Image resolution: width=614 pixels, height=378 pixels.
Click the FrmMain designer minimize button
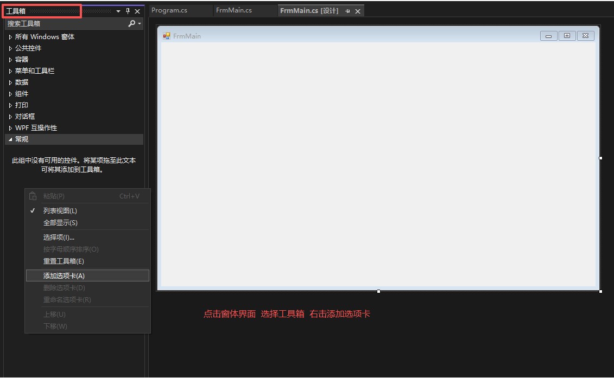coord(549,36)
